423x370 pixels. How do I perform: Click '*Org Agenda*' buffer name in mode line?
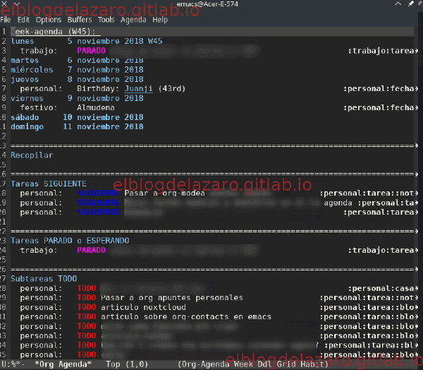(x=63, y=364)
